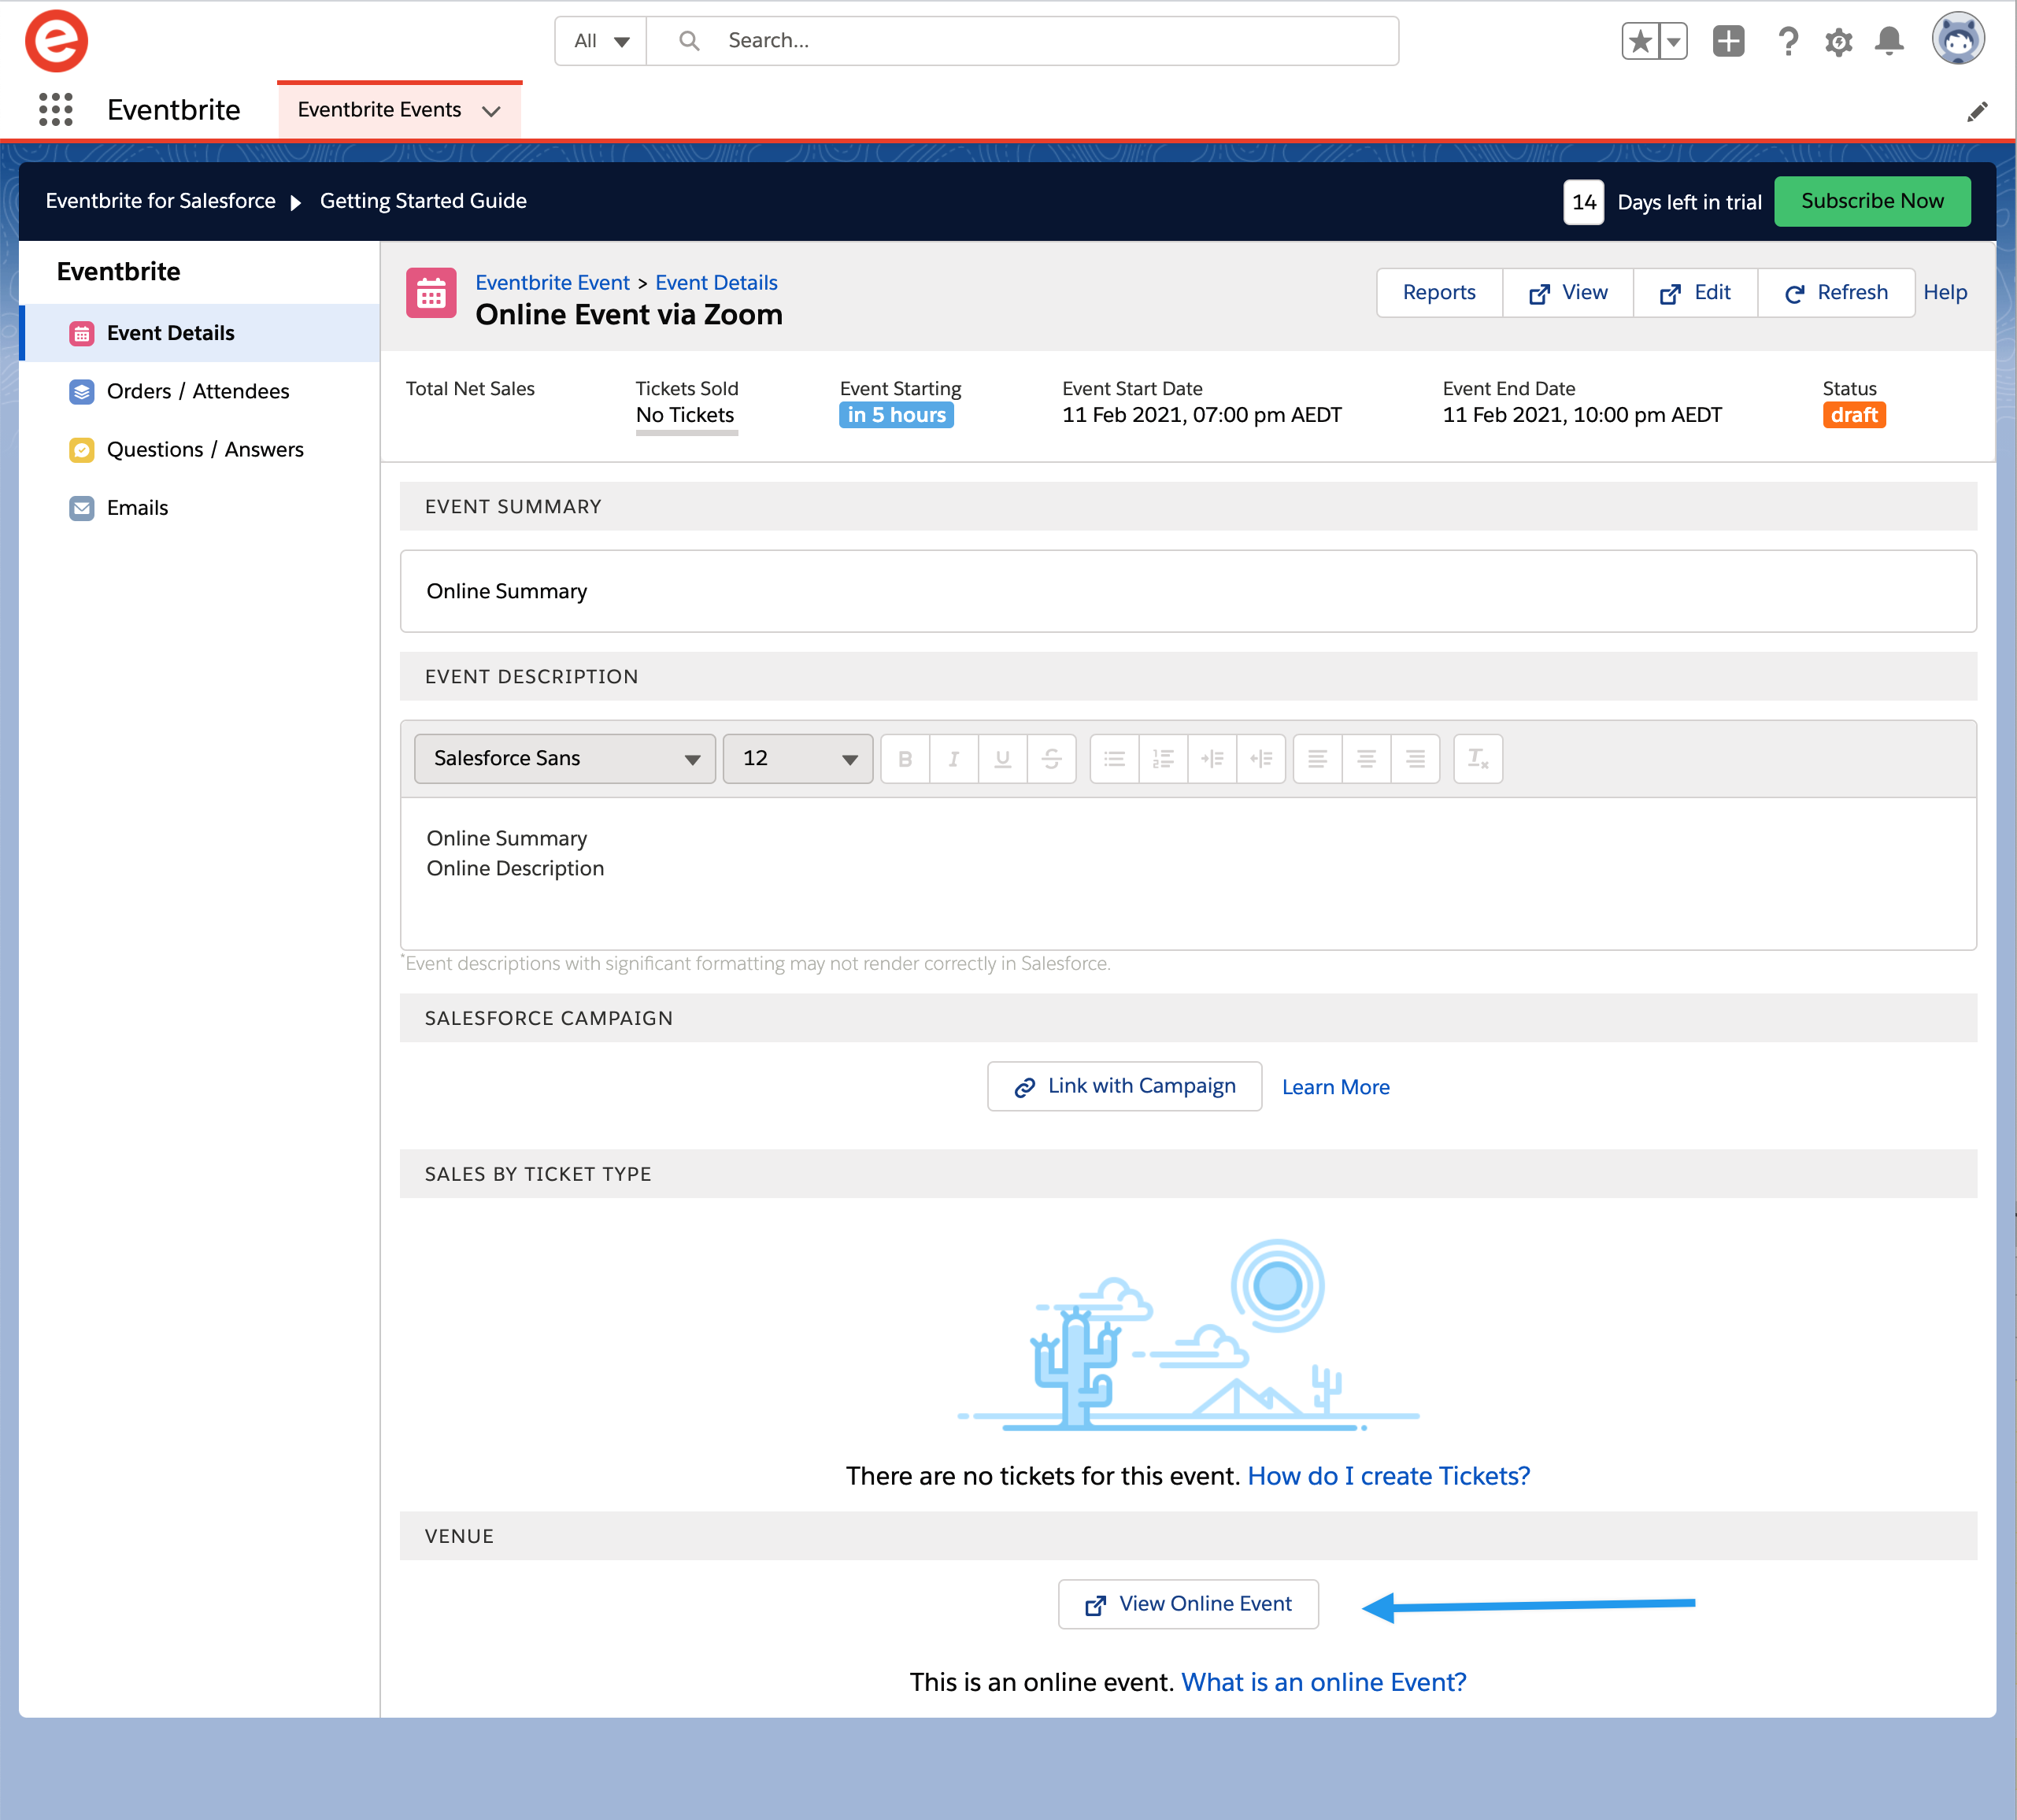Toggle underline formatting in description editor
Viewport: 2017px width, 1820px height.
pyautogui.click(x=1003, y=759)
